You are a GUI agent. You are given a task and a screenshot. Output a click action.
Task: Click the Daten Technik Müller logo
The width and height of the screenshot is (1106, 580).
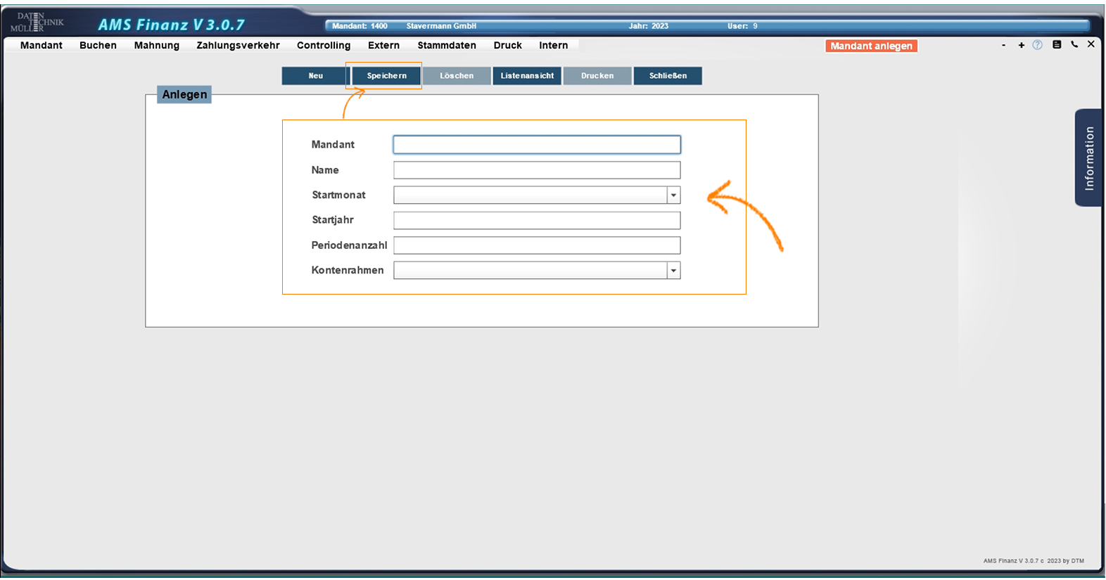pyautogui.click(x=37, y=22)
